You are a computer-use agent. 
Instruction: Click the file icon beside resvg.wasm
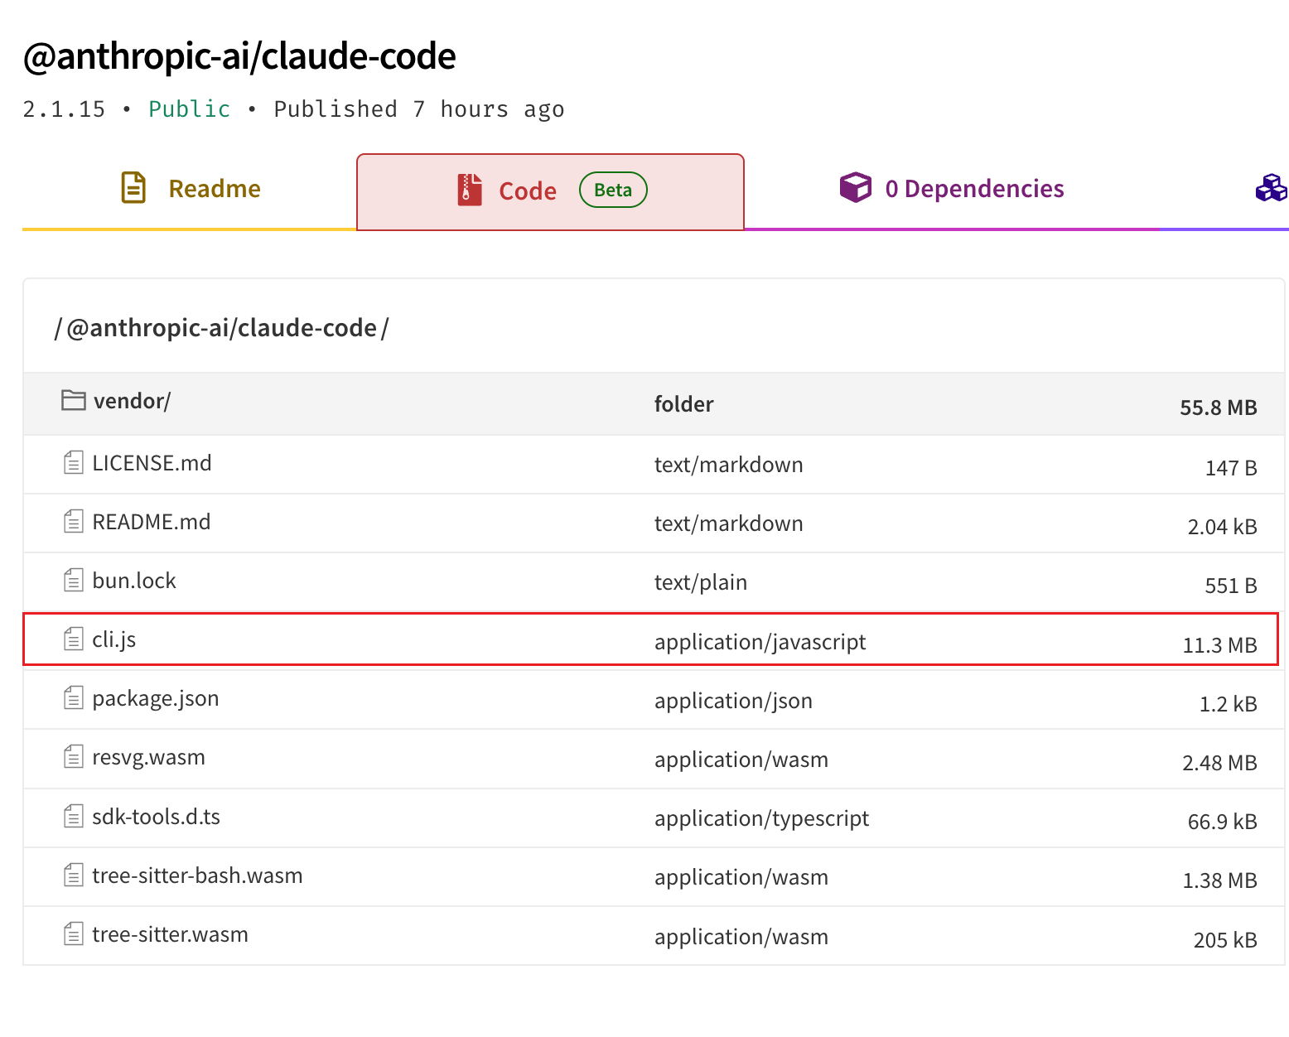73,757
